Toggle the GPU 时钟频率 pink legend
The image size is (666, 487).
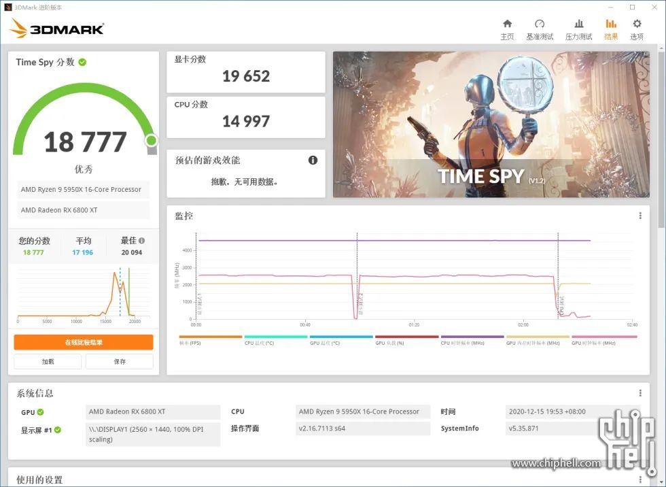(604, 340)
